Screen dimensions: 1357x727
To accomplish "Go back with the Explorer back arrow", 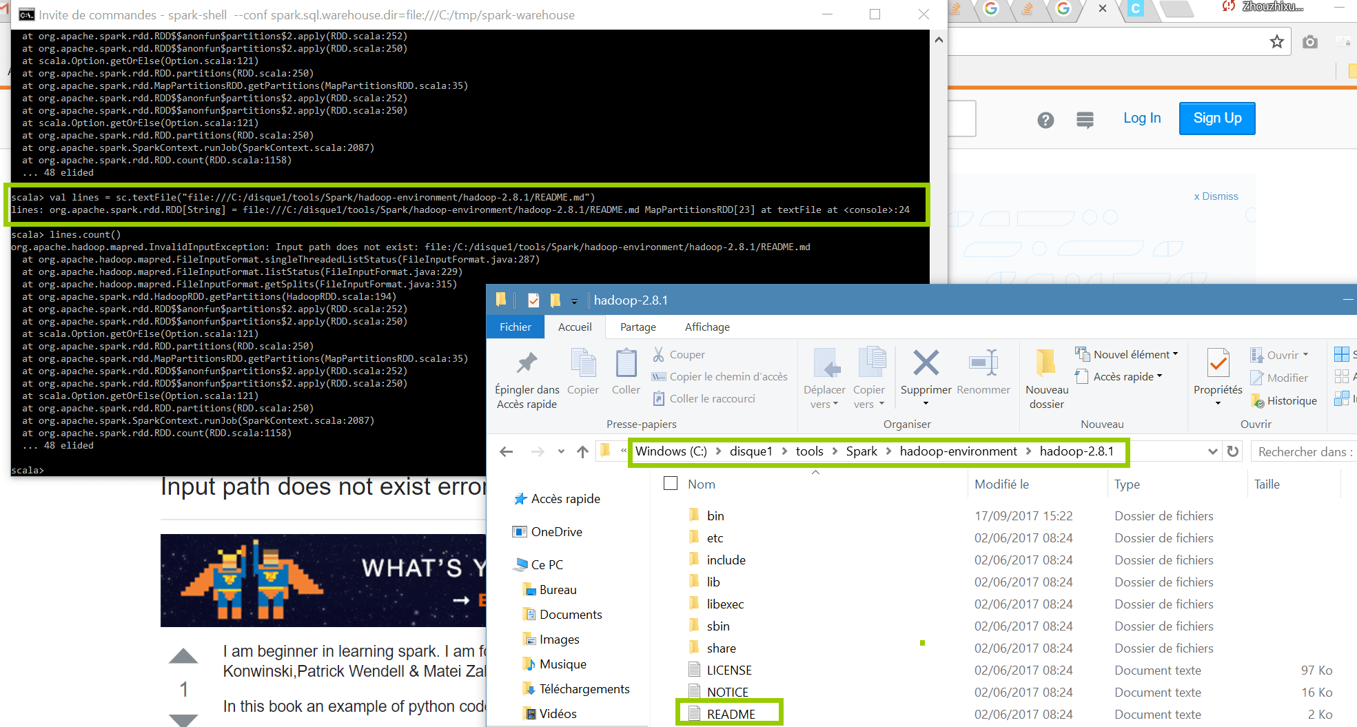I will 507,451.
